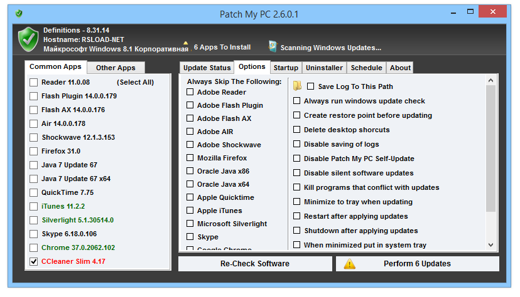Click the yellow warning triangle icon
The height and width of the screenshot is (297, 520).
[350, 264]
